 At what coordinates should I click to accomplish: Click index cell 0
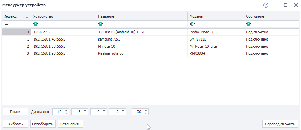pyautogui.click(x=16, y=32)
